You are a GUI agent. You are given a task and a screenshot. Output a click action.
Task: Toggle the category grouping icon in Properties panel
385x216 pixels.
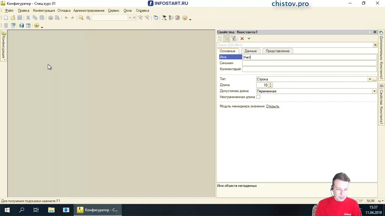click(x=227, y=38)
